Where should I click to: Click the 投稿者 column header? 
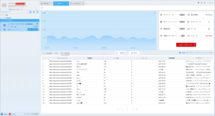point(89,58)
